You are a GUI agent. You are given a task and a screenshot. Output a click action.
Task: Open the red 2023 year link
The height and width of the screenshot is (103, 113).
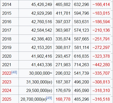coord(7,82)
